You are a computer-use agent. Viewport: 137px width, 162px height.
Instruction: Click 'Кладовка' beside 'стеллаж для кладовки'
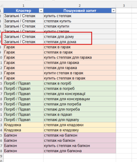(23, 125)
